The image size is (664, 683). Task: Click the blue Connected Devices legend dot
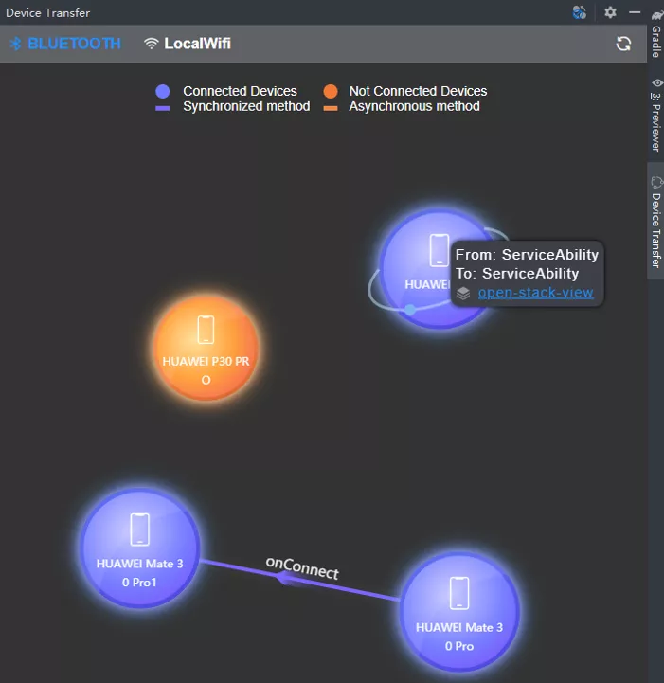click(x=162, y=91)
